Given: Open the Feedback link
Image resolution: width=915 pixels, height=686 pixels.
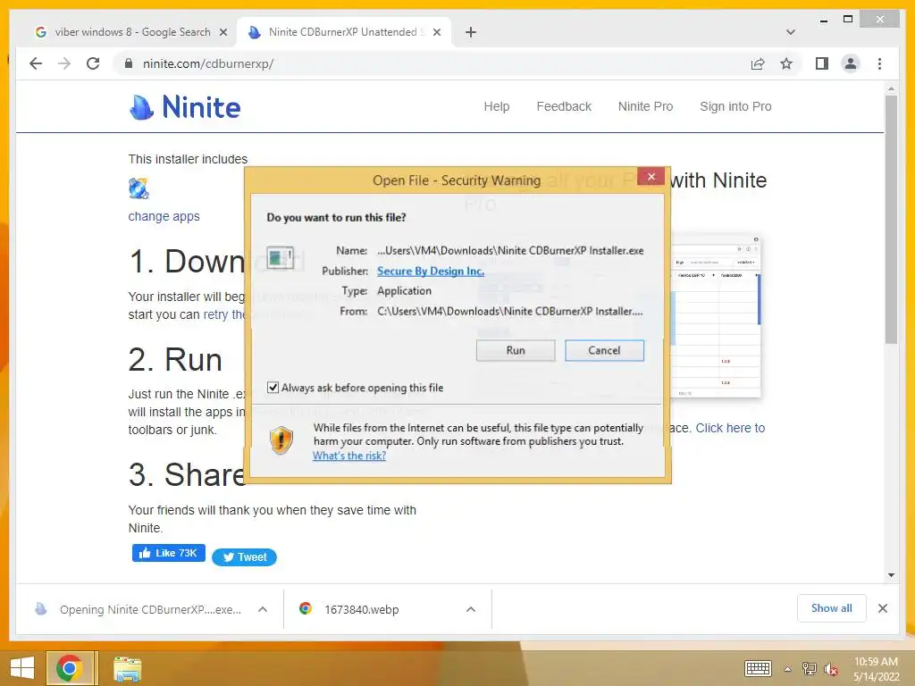Looking at the screenshot, I should click(564, 106).
